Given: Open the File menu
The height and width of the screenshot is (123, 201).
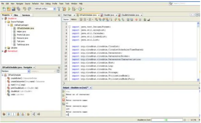Looking at the screenshot, I should (x=2, y=4).
